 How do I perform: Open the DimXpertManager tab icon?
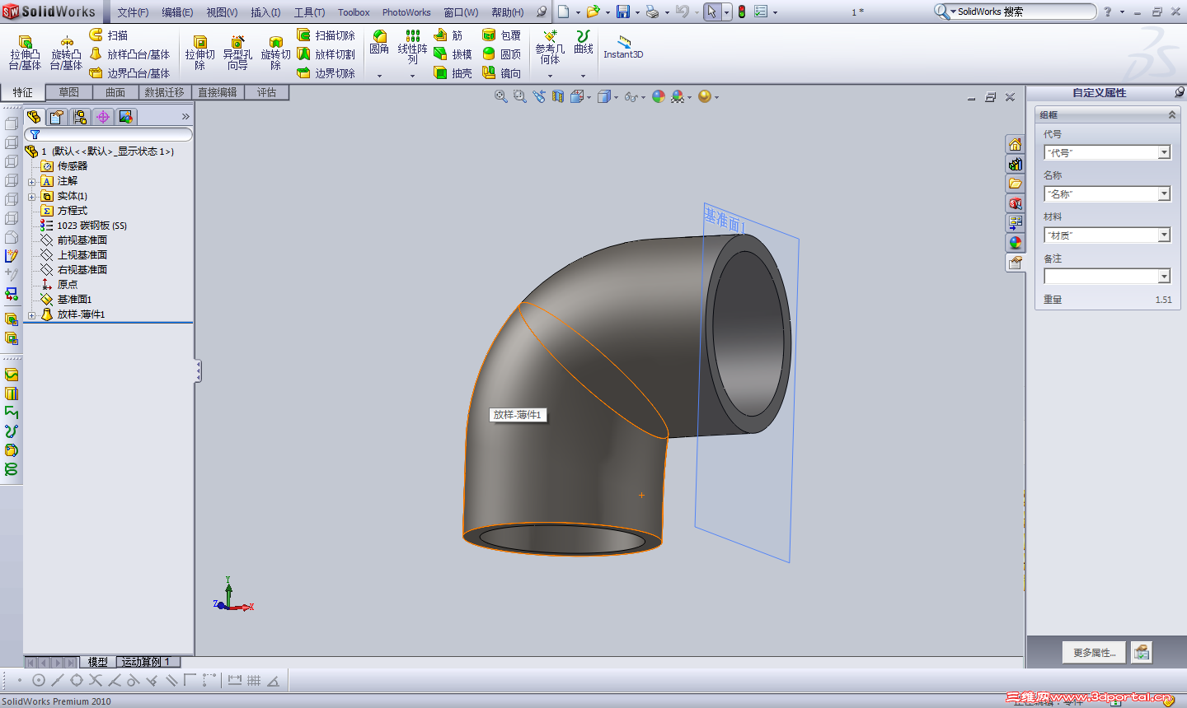(103, 117)
